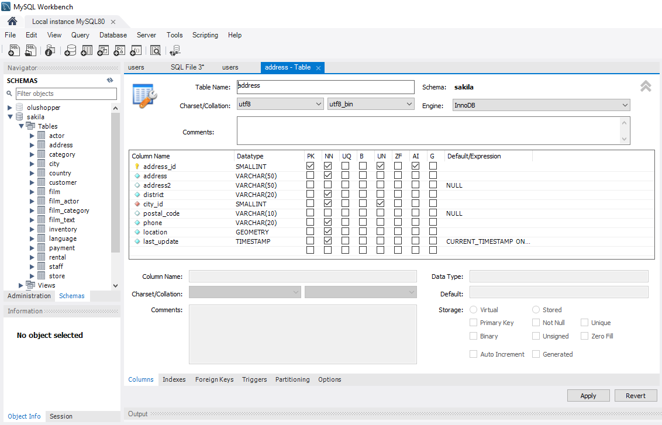The image size is (662, 425).
Task: Refresh the schemas list icon
Action: 110,80
